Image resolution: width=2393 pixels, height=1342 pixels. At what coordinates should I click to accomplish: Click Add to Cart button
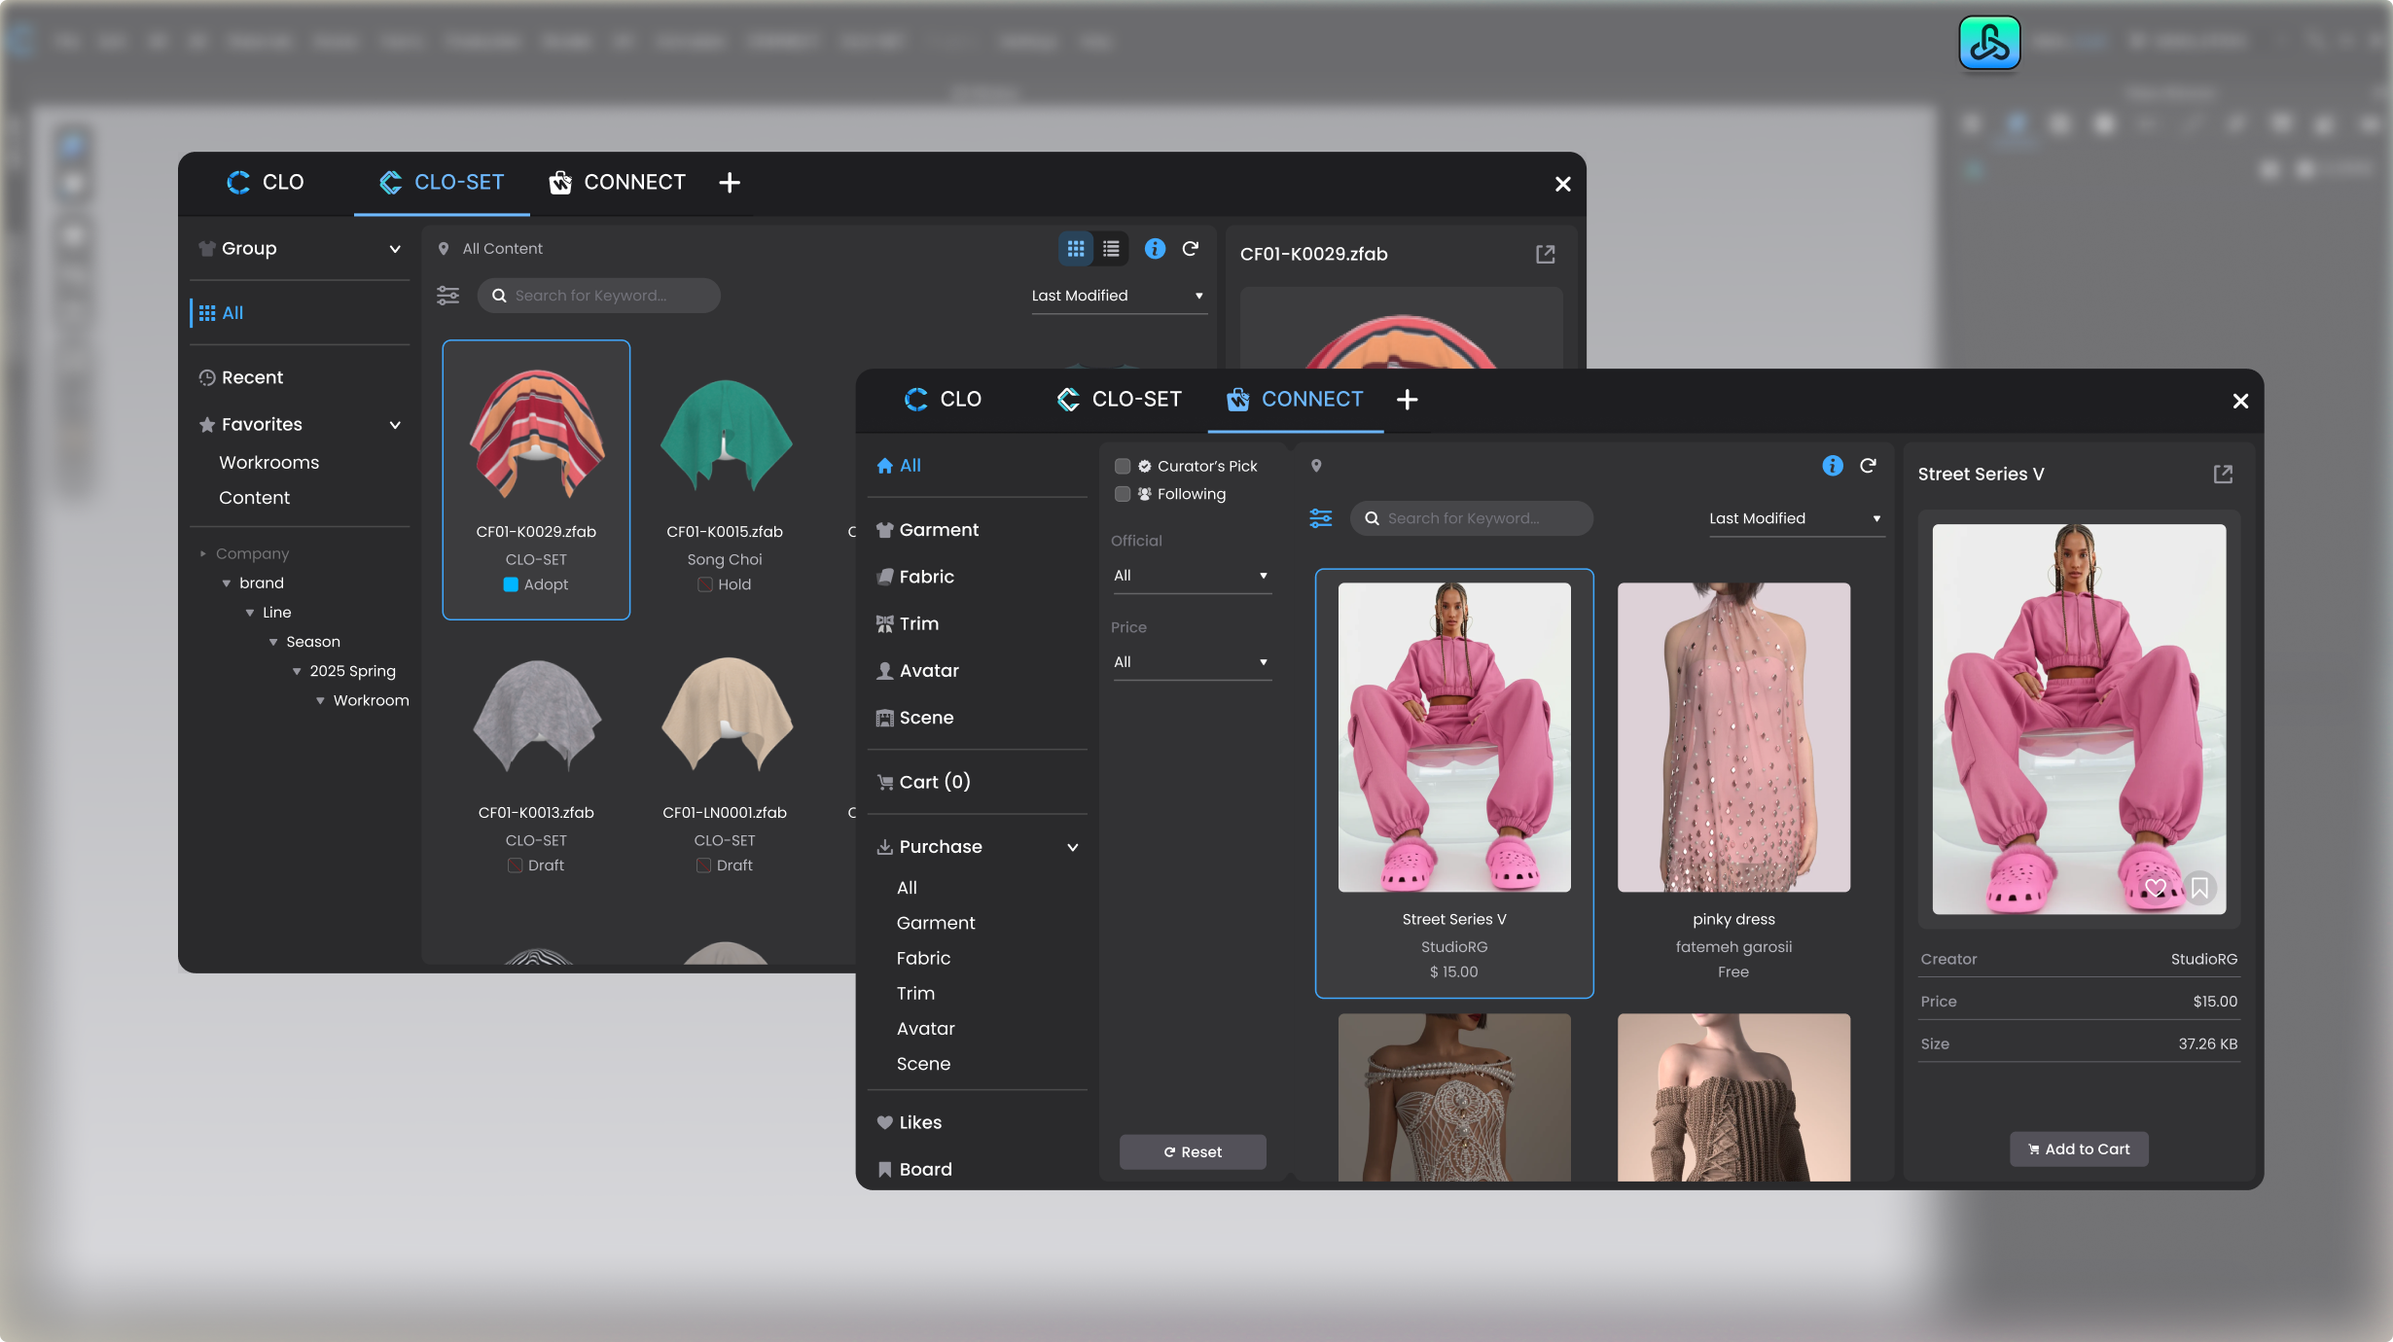coord(2079,1149)
